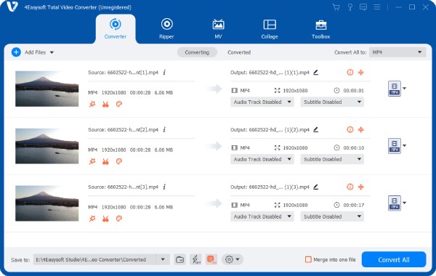Click compress/split icon for output (1)(1).mp4
This screenshot has width=436, height=276.
point(361,73)
